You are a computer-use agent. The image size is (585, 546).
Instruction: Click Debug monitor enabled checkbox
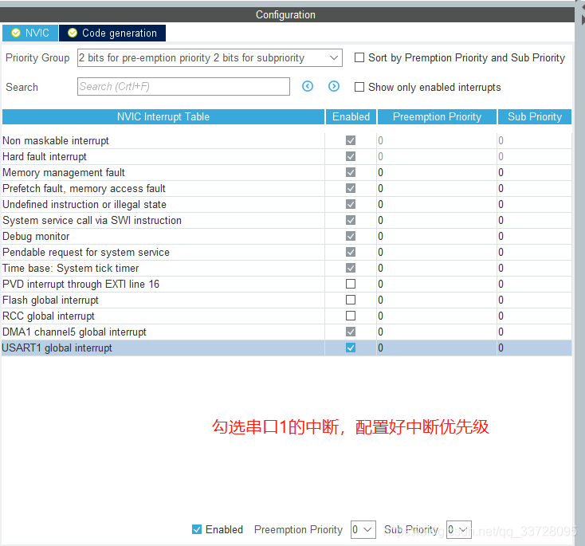351,236
